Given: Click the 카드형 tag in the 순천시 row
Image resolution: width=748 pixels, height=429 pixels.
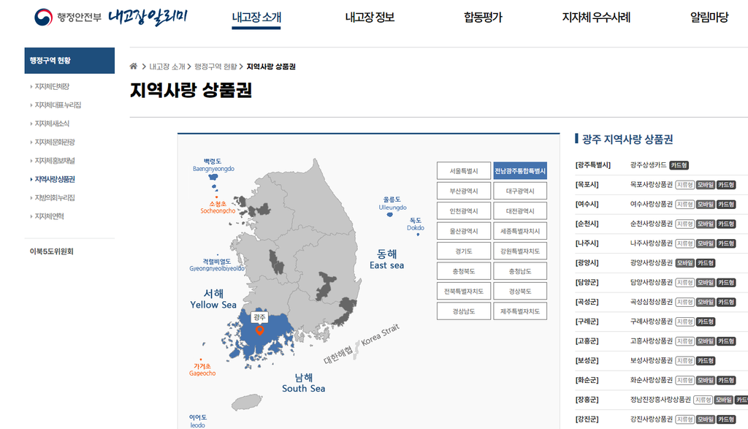Looking at the screenshot, I should [726, 224].
